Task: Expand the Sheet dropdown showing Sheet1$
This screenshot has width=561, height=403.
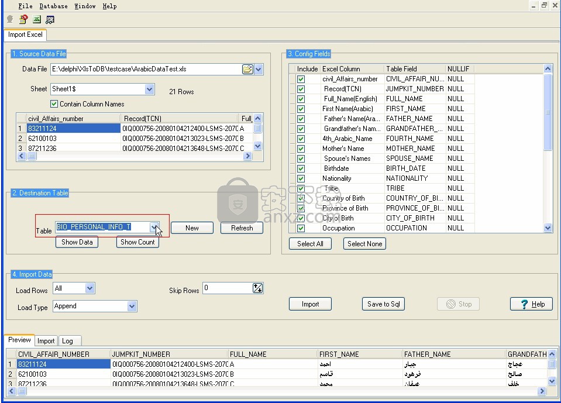Action: [x=150, y=89]
